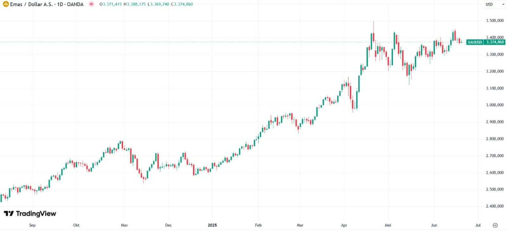Click the 2.400,000 price axis label

495,206
